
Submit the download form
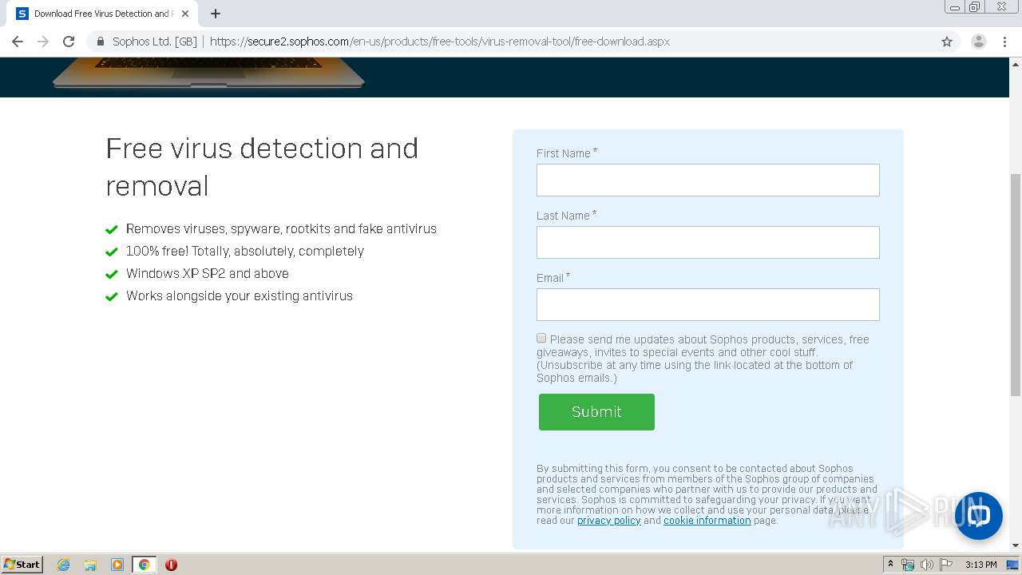click(596, 412)
